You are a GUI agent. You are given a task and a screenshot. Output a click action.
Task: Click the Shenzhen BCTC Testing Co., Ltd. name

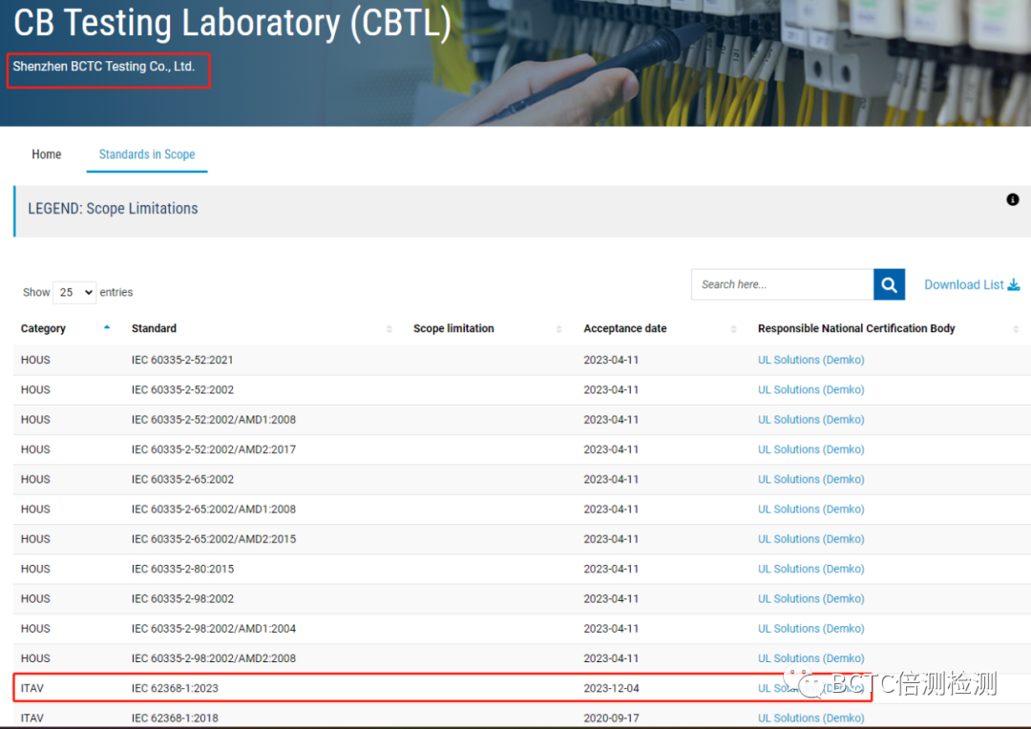(104, 67)
